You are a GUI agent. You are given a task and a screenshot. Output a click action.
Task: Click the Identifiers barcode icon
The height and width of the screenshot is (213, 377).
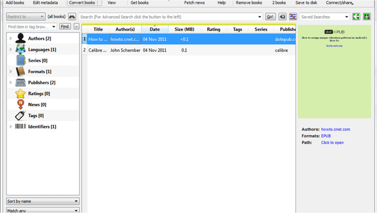point(20,126)
